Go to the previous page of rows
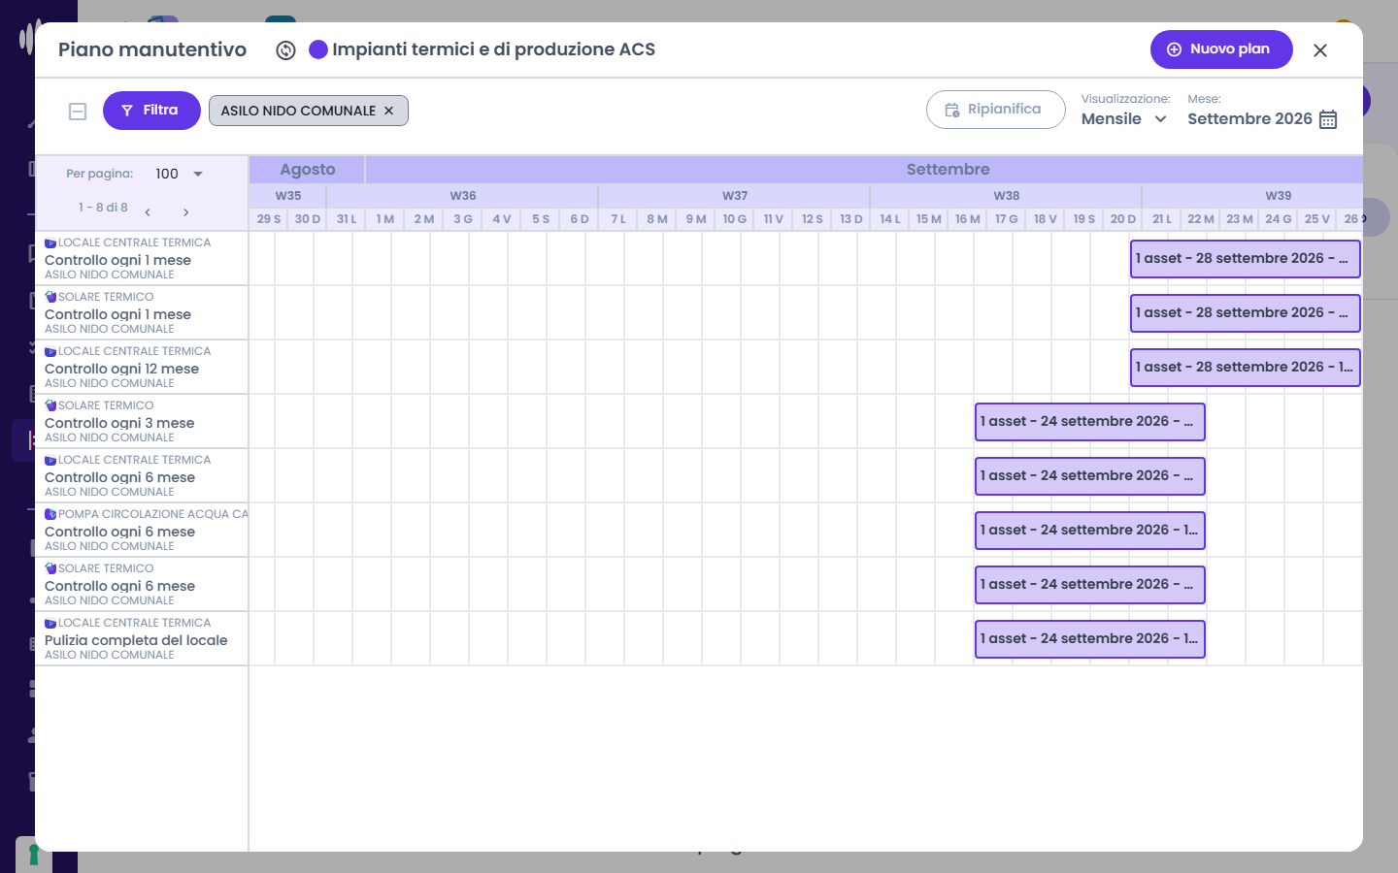The image size is (1398, 873). click(x=148, y=211)
